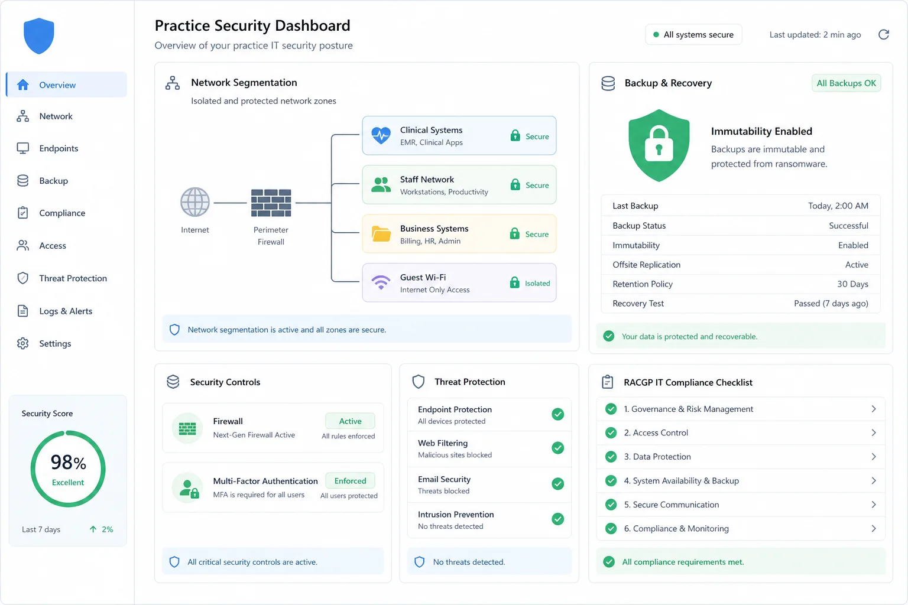Click the All Backups OK badge
This screenshot has height=605, width=908.
click(847, 83)
